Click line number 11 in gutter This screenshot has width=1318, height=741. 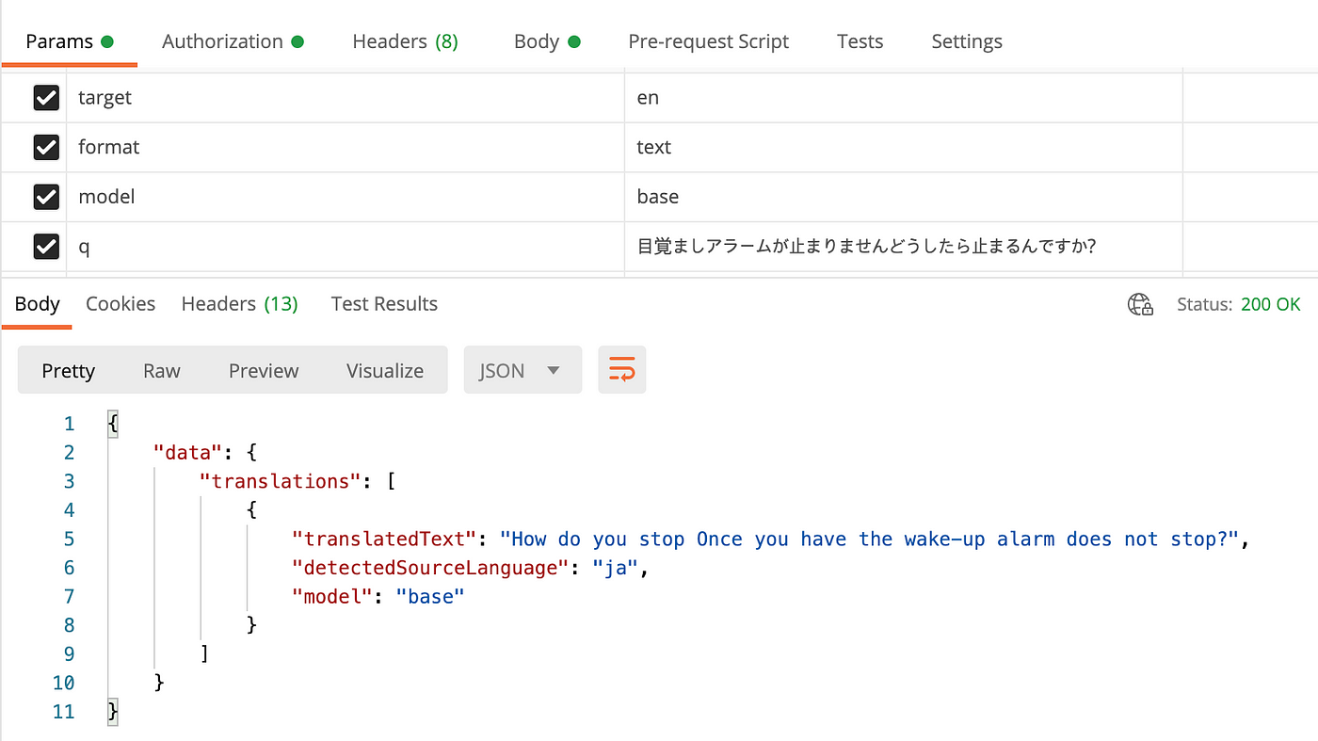(x=63, y=711)
